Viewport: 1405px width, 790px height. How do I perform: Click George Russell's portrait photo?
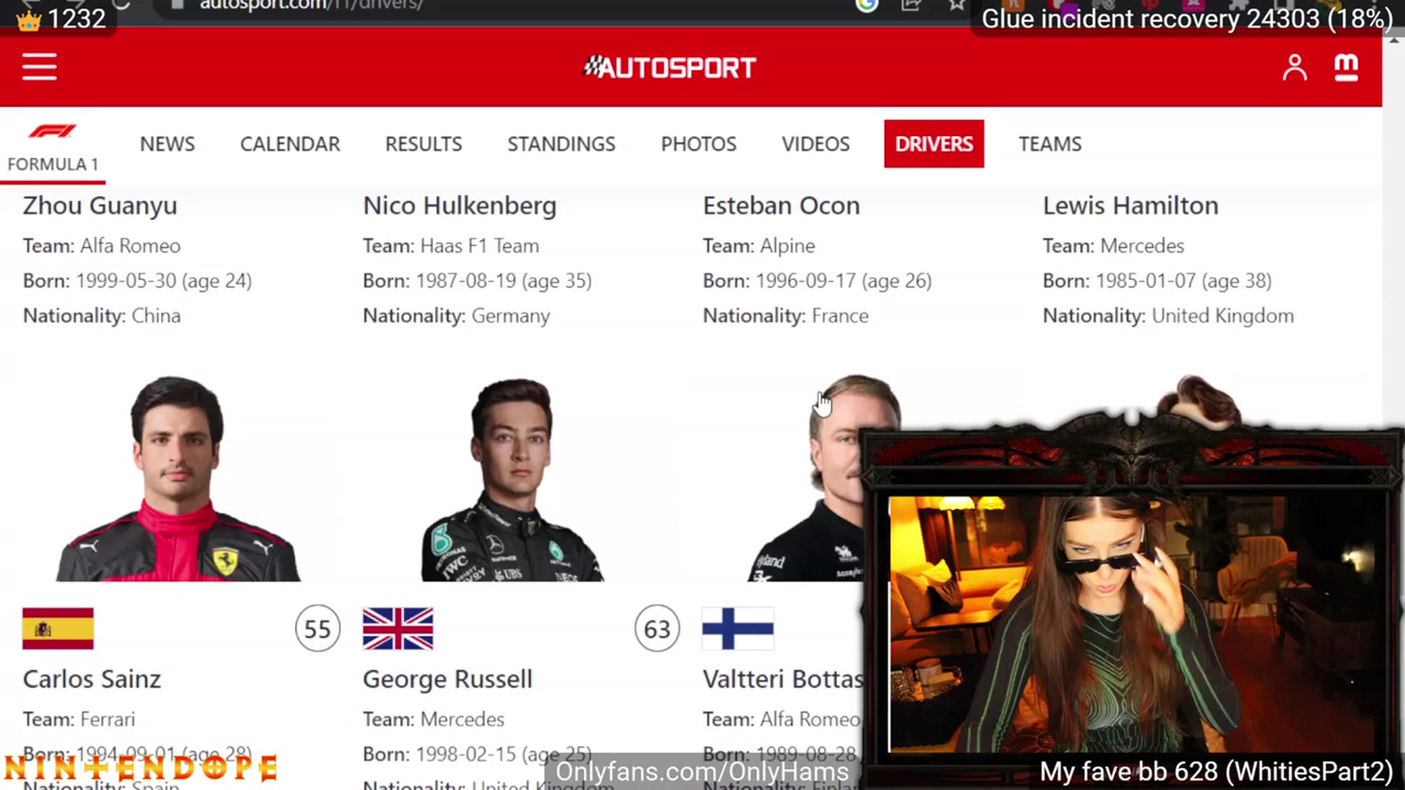(x=513, y=479)
